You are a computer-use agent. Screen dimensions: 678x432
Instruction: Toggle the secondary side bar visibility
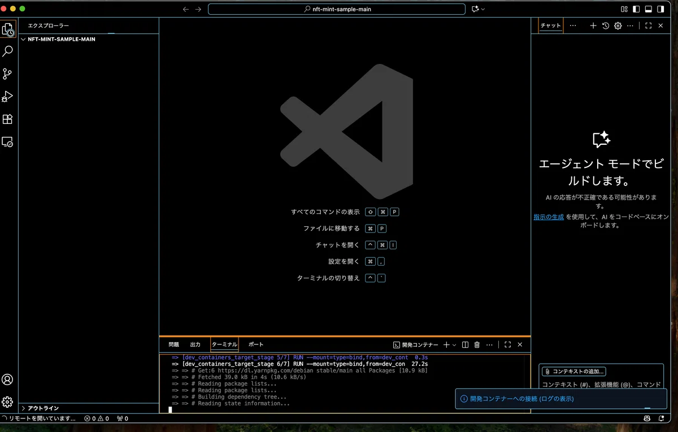click(660, 9)
